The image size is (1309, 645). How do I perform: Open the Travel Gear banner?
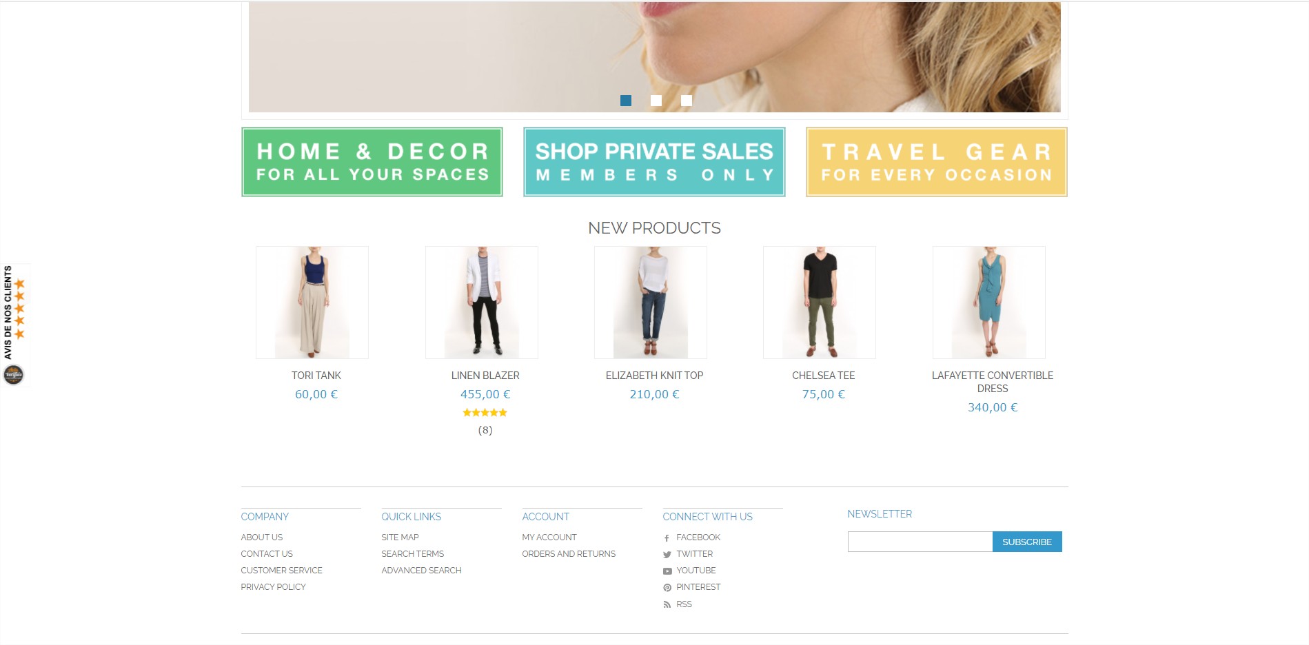(x=937, y=162)
